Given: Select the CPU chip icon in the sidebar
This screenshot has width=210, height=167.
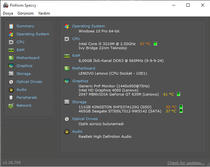Looking at the screenshot, I should pos(11,42).
